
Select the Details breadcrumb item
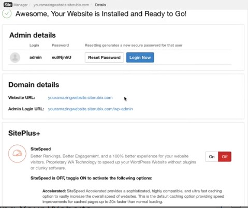100,5
